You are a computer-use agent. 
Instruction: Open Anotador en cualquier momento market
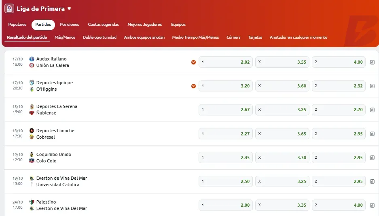299,37
